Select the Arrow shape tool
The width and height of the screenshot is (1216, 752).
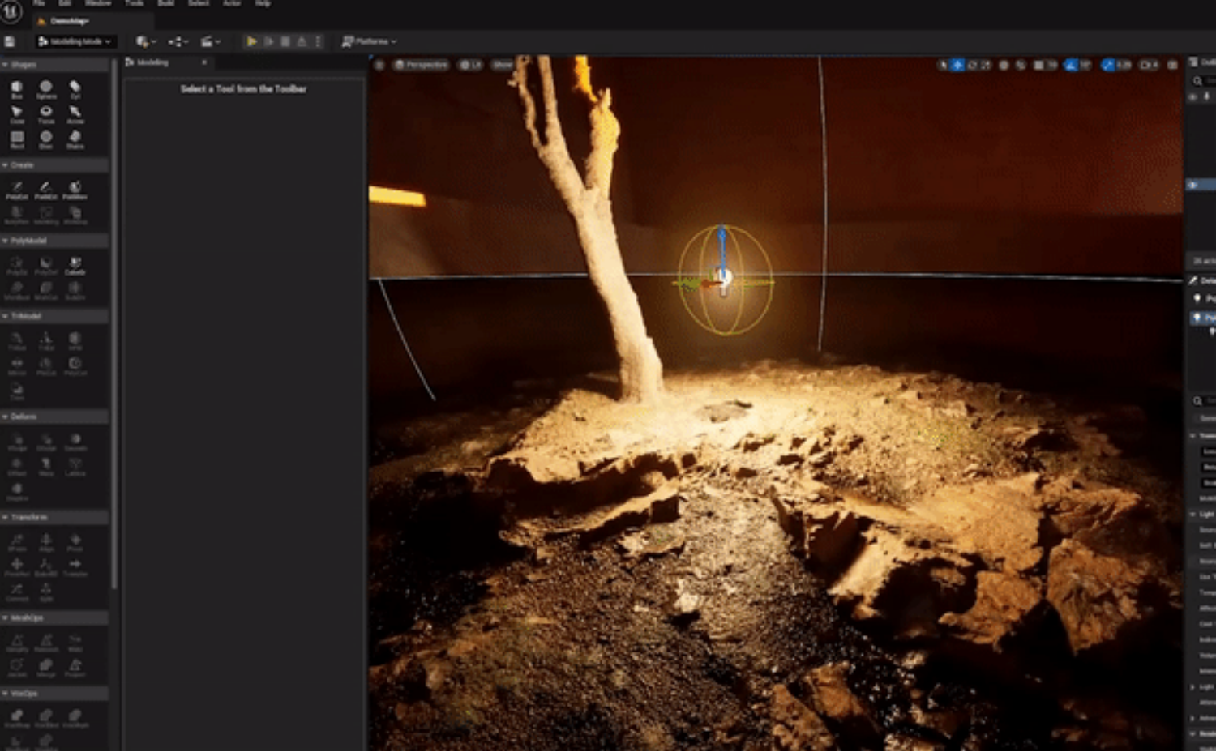[75, 114]
